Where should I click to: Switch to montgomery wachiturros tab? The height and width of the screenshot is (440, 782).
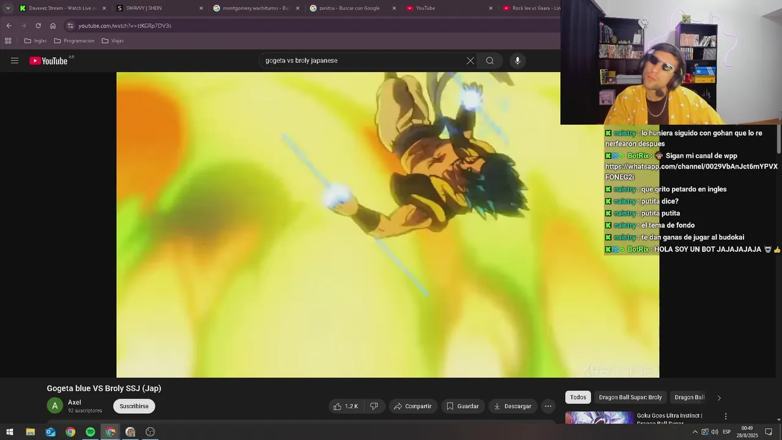(252, 8)
